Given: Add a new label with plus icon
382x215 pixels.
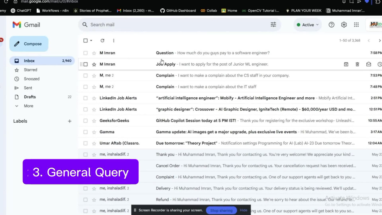Looking at the screenshot, I should 70,121.
